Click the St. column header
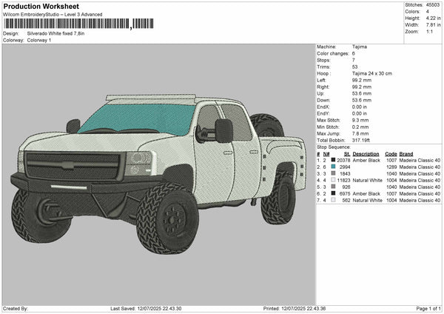 coord(347,154)
